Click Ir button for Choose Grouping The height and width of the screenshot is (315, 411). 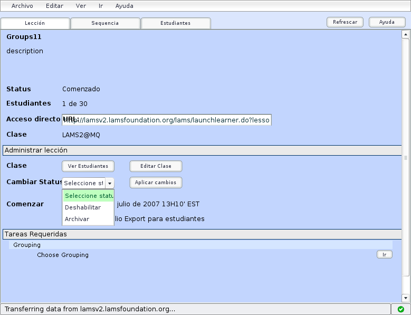pyautogui.click(x=384, y=255)
